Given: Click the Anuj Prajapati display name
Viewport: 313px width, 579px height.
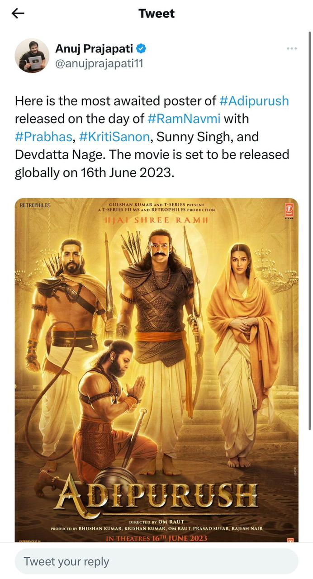Looking at the screenshot, I should click(95, 48).
